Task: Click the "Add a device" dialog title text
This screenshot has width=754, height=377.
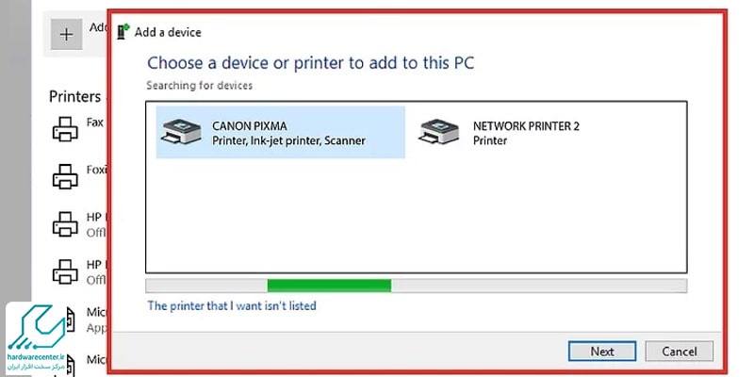Action: (168, 32)
